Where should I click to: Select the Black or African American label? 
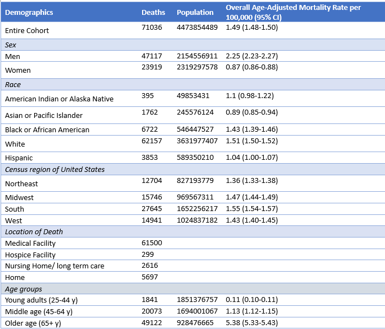[x=47, y=130]
